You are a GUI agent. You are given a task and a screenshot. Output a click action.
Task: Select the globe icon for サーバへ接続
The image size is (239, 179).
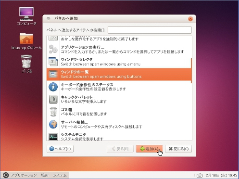[x=53, y=124]
